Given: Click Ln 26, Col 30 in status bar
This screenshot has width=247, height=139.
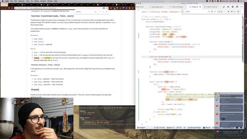Looking at the screenshot, I should 159,128.
